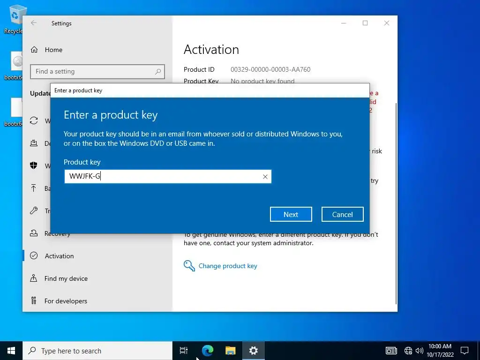Open For developers settings
The height and width of the screenshot is (360, 480).
click(66, 301)
